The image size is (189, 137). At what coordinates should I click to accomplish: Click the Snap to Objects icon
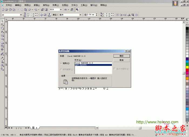[x=125, y=15]
